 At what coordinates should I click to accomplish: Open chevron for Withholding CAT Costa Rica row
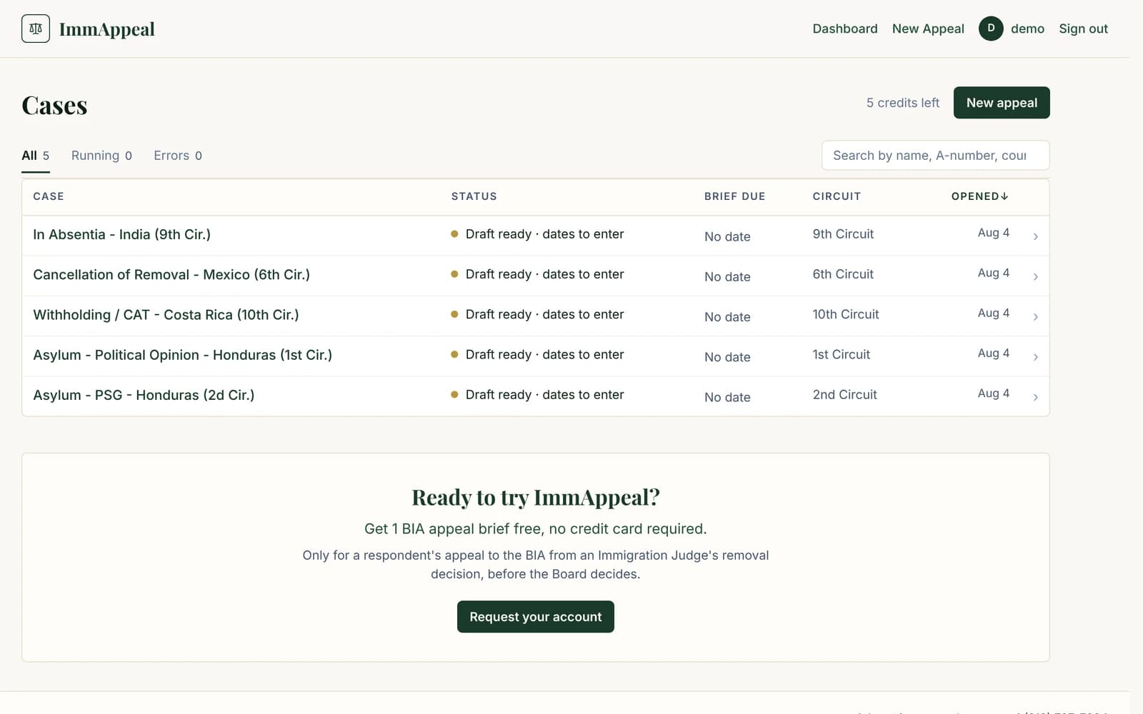point(1035,316)
